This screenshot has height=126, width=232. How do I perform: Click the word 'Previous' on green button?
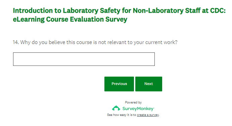(x=119, y=84)
